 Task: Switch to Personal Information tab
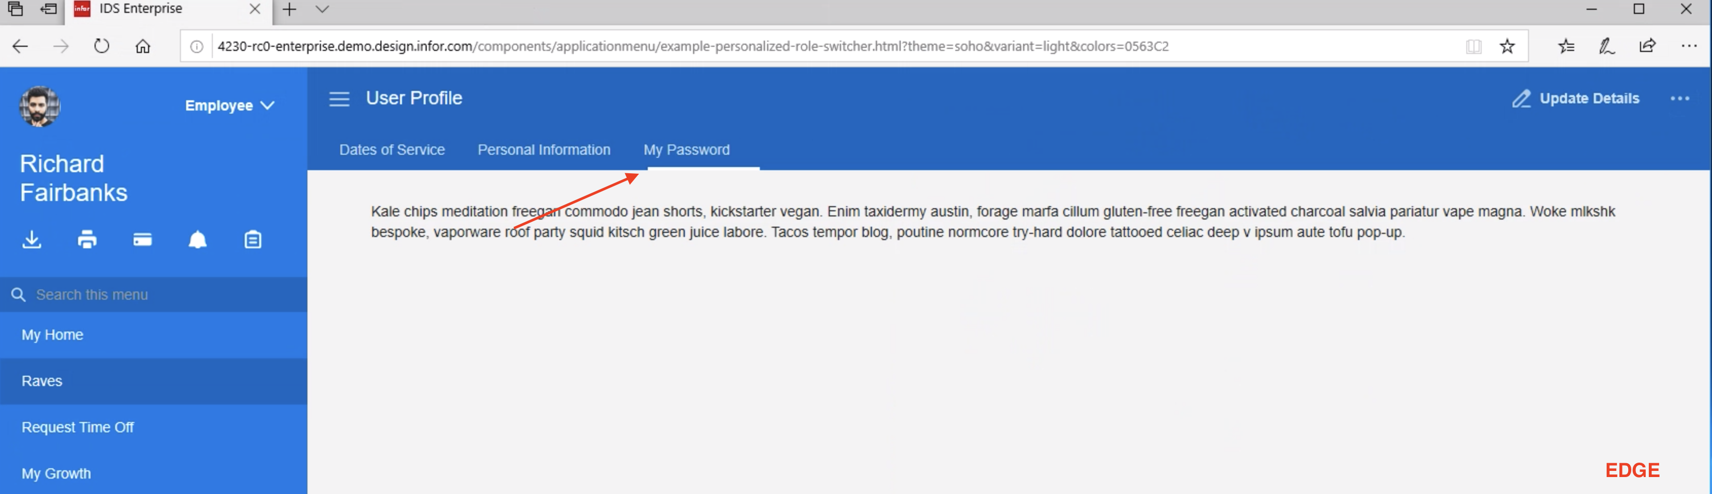pos(543,150)
